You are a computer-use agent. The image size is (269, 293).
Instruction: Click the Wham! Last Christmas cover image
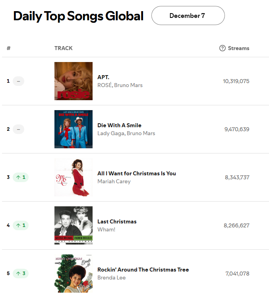(x=74, y=225)
